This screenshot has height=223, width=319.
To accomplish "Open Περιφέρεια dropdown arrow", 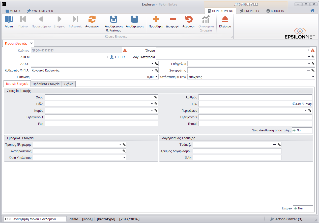I will 306,110.
